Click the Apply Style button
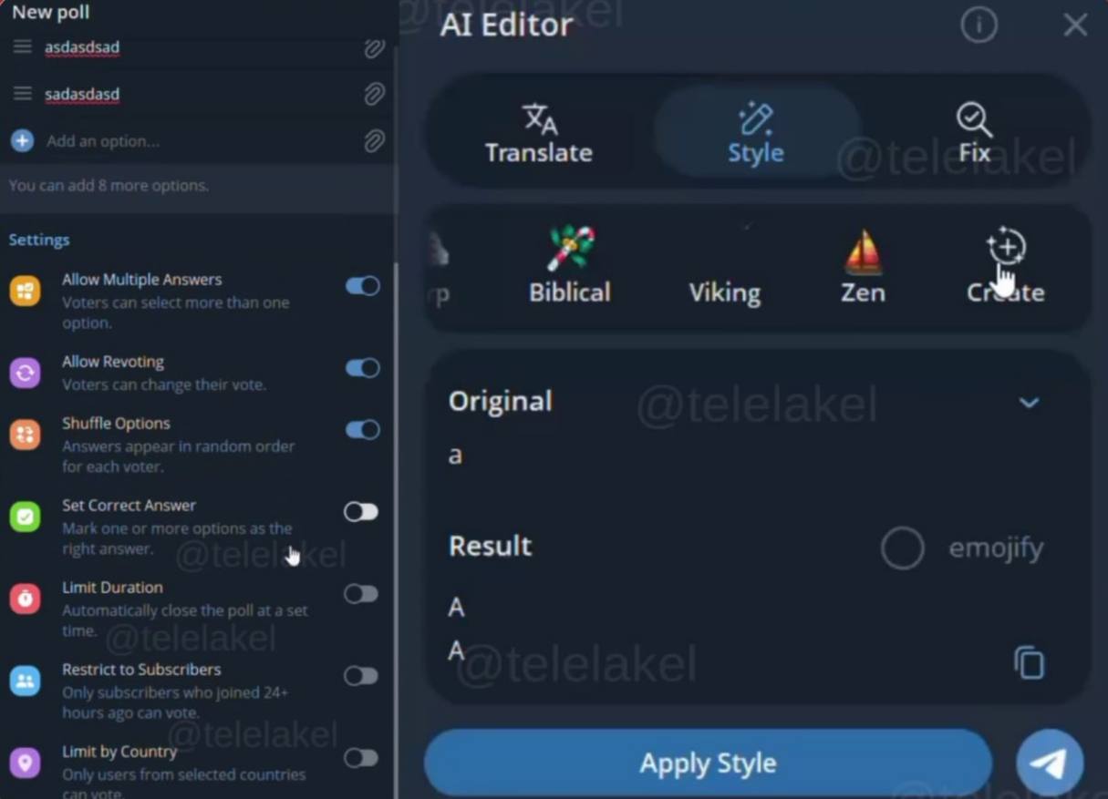Screen dimensions: 1108x799 tap(708, 763)
